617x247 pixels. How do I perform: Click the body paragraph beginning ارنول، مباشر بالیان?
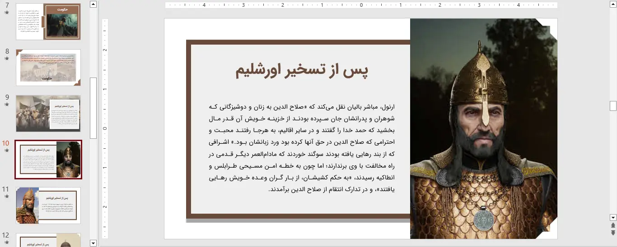pos(302,148)
